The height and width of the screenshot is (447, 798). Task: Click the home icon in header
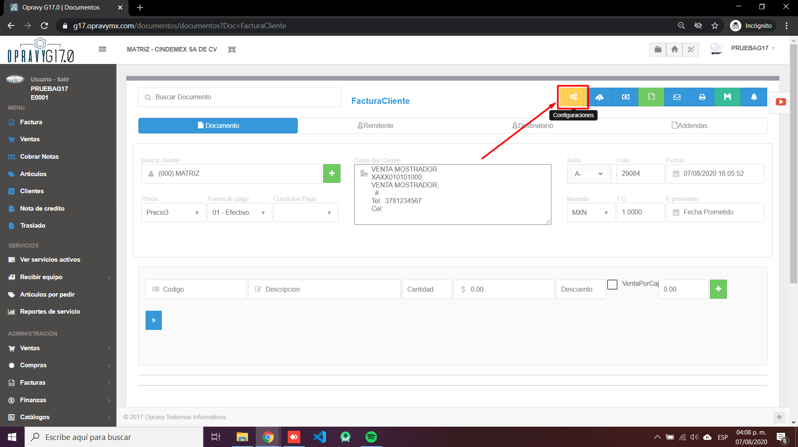tap(674, 49)
